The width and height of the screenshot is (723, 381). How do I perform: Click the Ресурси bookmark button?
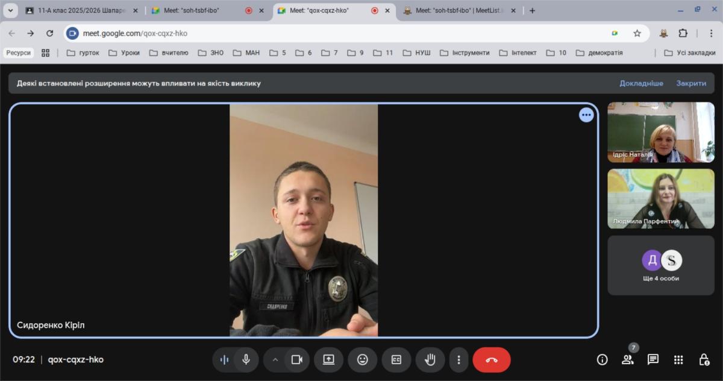pyautogui.click(x=19, y=53)
